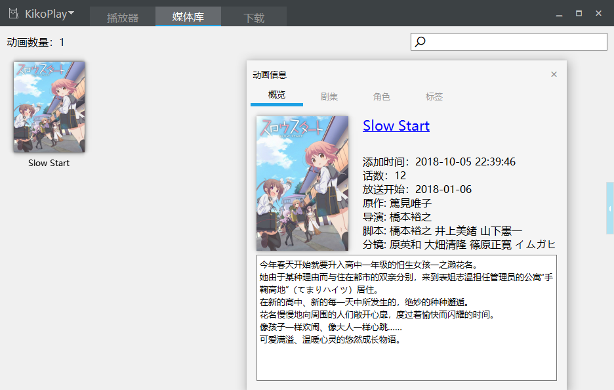Expand the KikoPlay dropdown arrow

point(72,13)
